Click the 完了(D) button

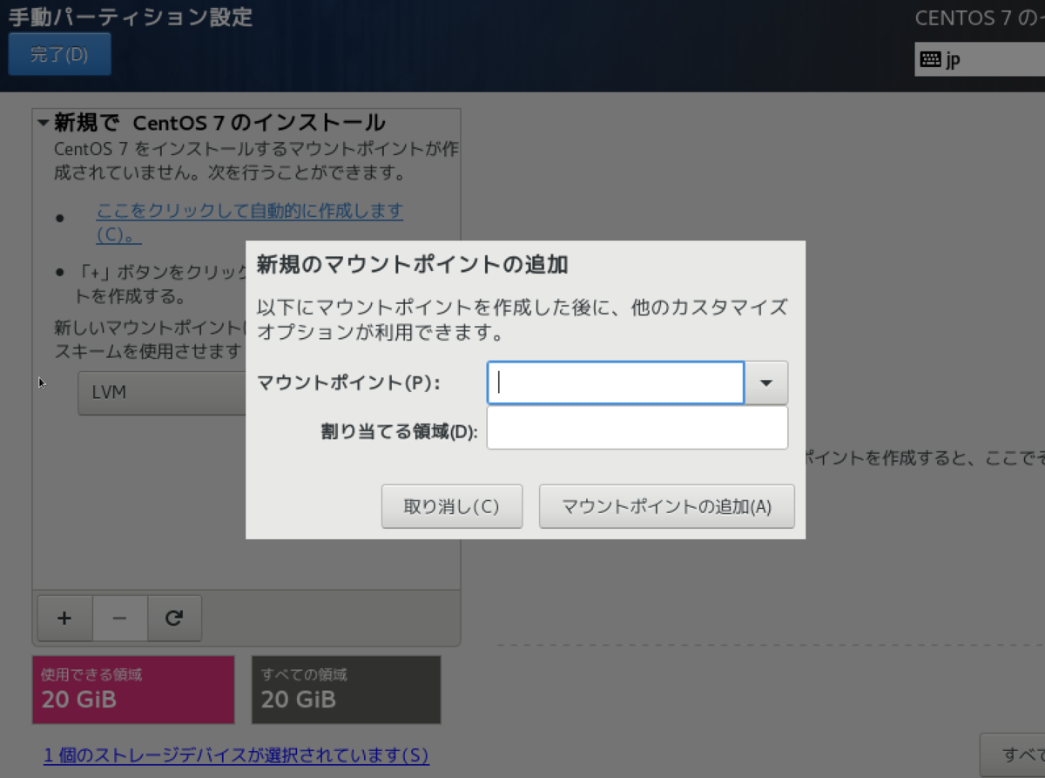[59, 53]
